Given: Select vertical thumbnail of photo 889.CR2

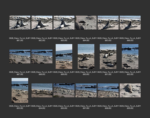Looking at the screenshot, I should 64,56.
